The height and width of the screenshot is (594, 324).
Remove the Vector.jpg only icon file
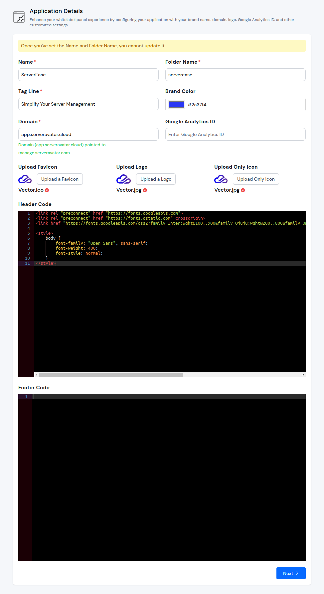pos(243,190)
